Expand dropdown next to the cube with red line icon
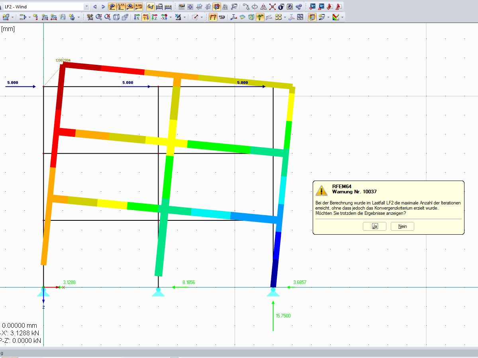 coord(202,17)
